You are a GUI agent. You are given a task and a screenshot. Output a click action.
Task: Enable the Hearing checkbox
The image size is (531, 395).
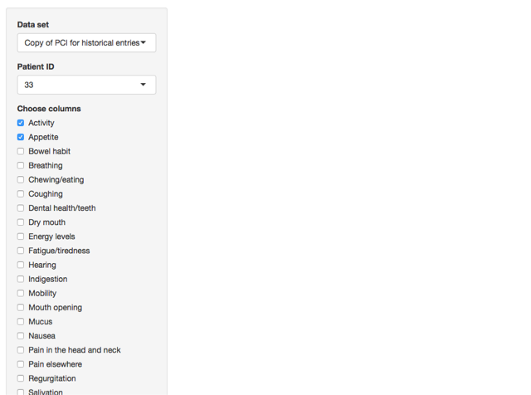click(21, 265)
